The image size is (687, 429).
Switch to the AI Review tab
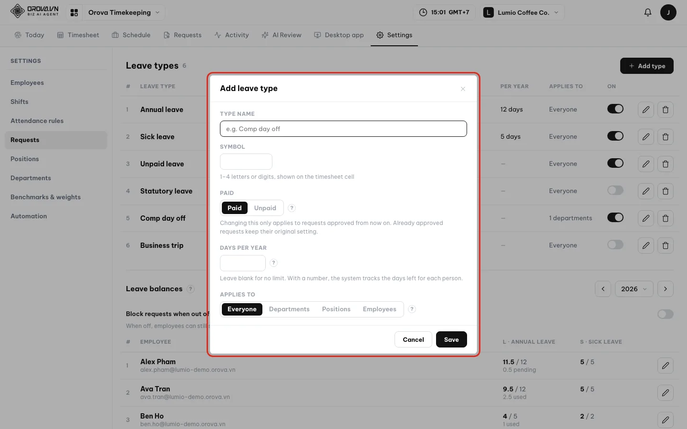click(x=281, y=35)
